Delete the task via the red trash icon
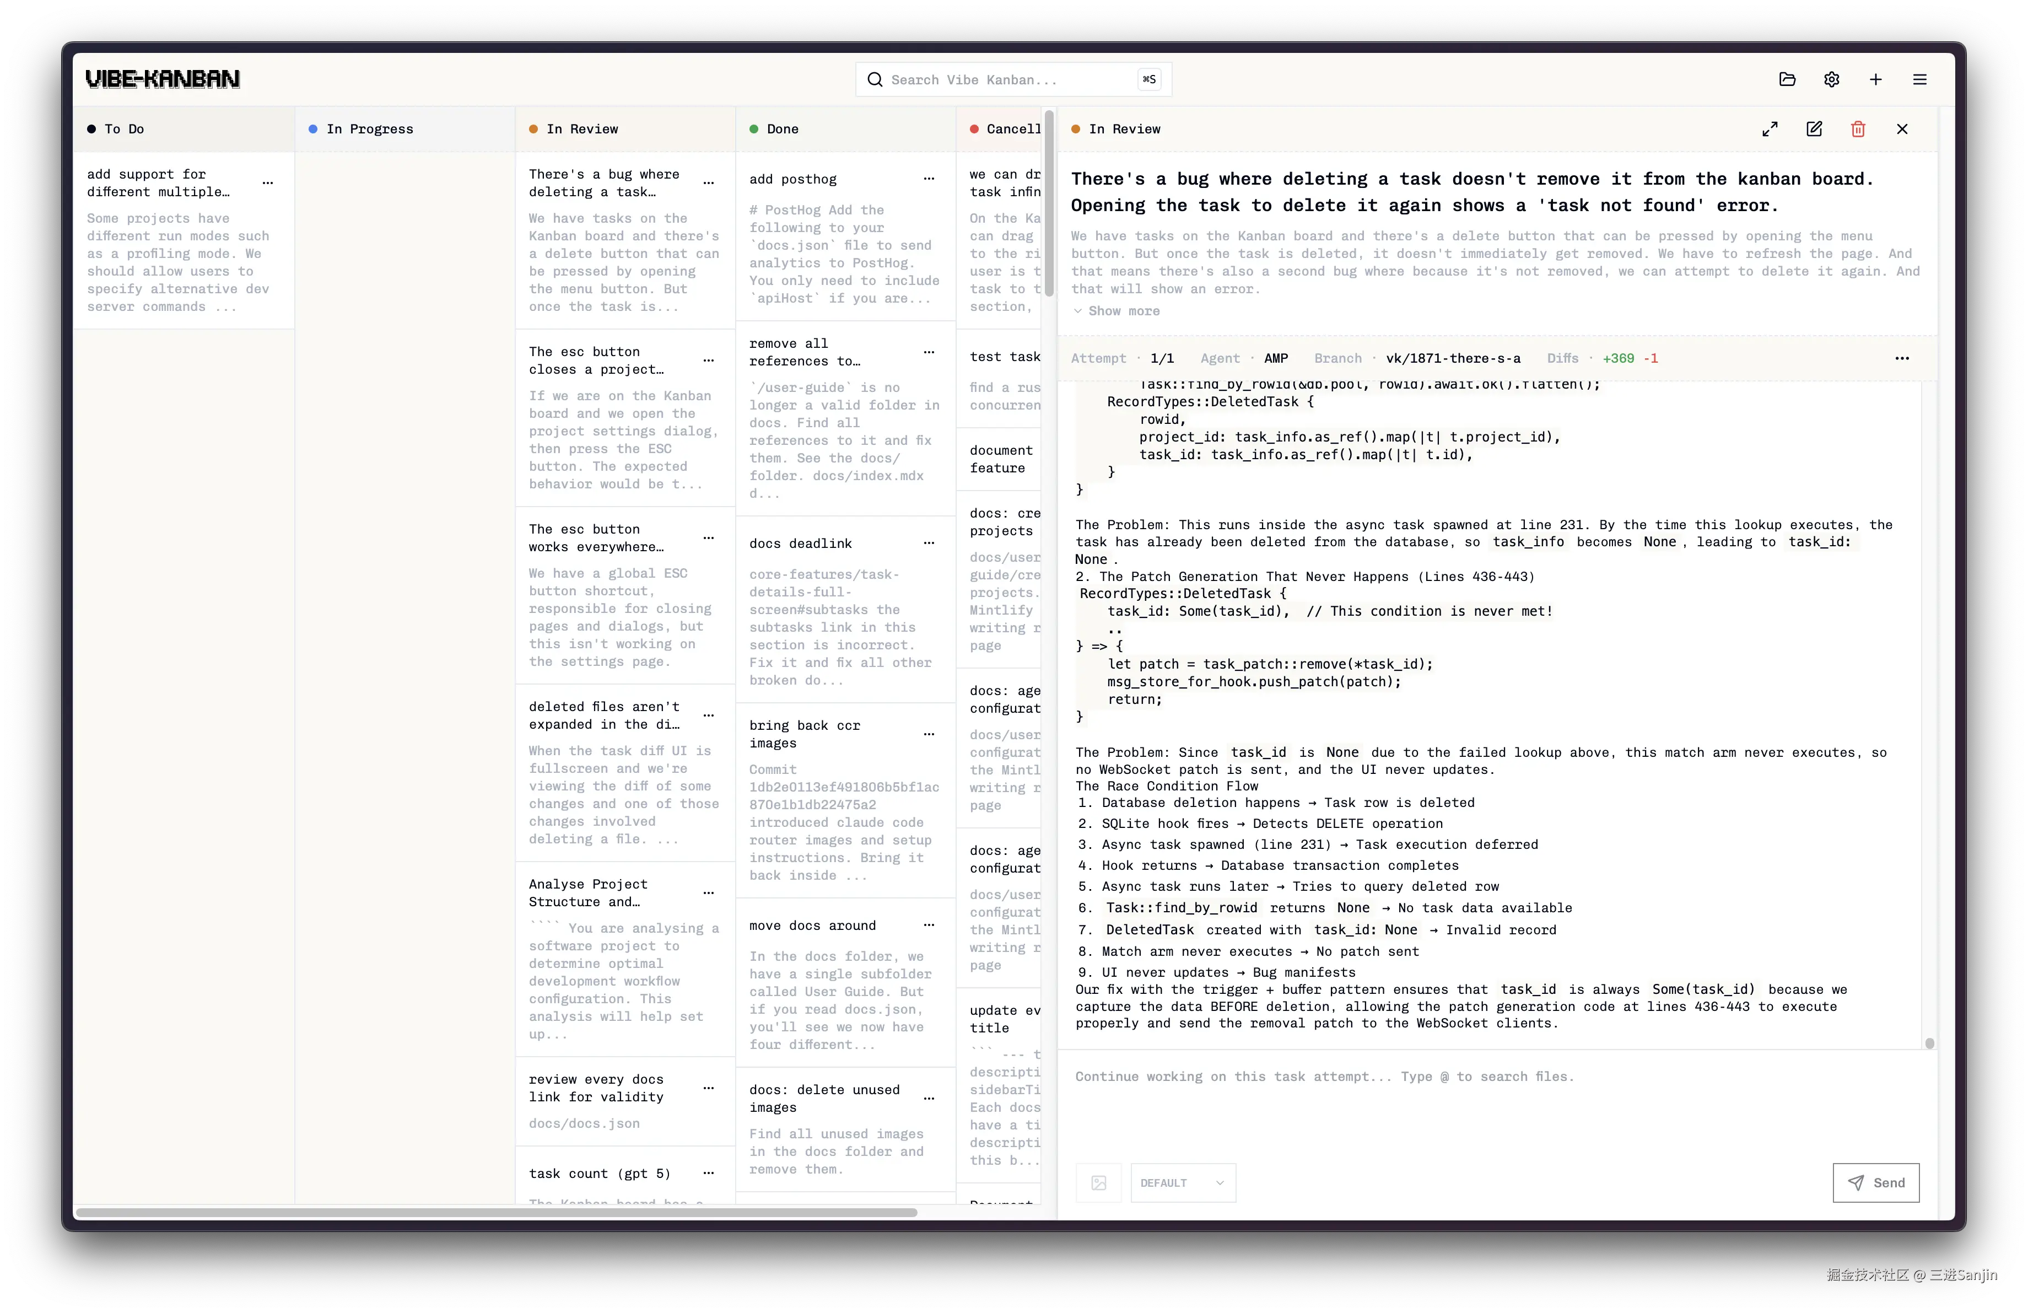The width and height of the screenshot is (2028, 1313). coord(1858,128)
